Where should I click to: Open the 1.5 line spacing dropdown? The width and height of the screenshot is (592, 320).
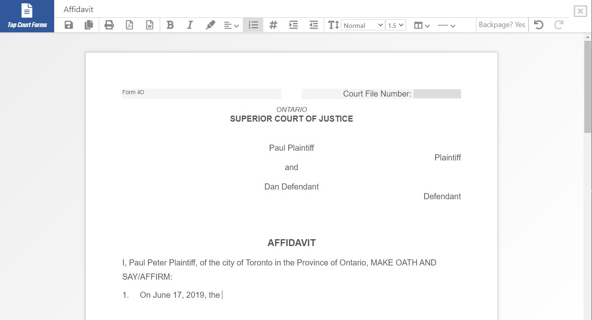pyautogui.click(x=395, y=25)
